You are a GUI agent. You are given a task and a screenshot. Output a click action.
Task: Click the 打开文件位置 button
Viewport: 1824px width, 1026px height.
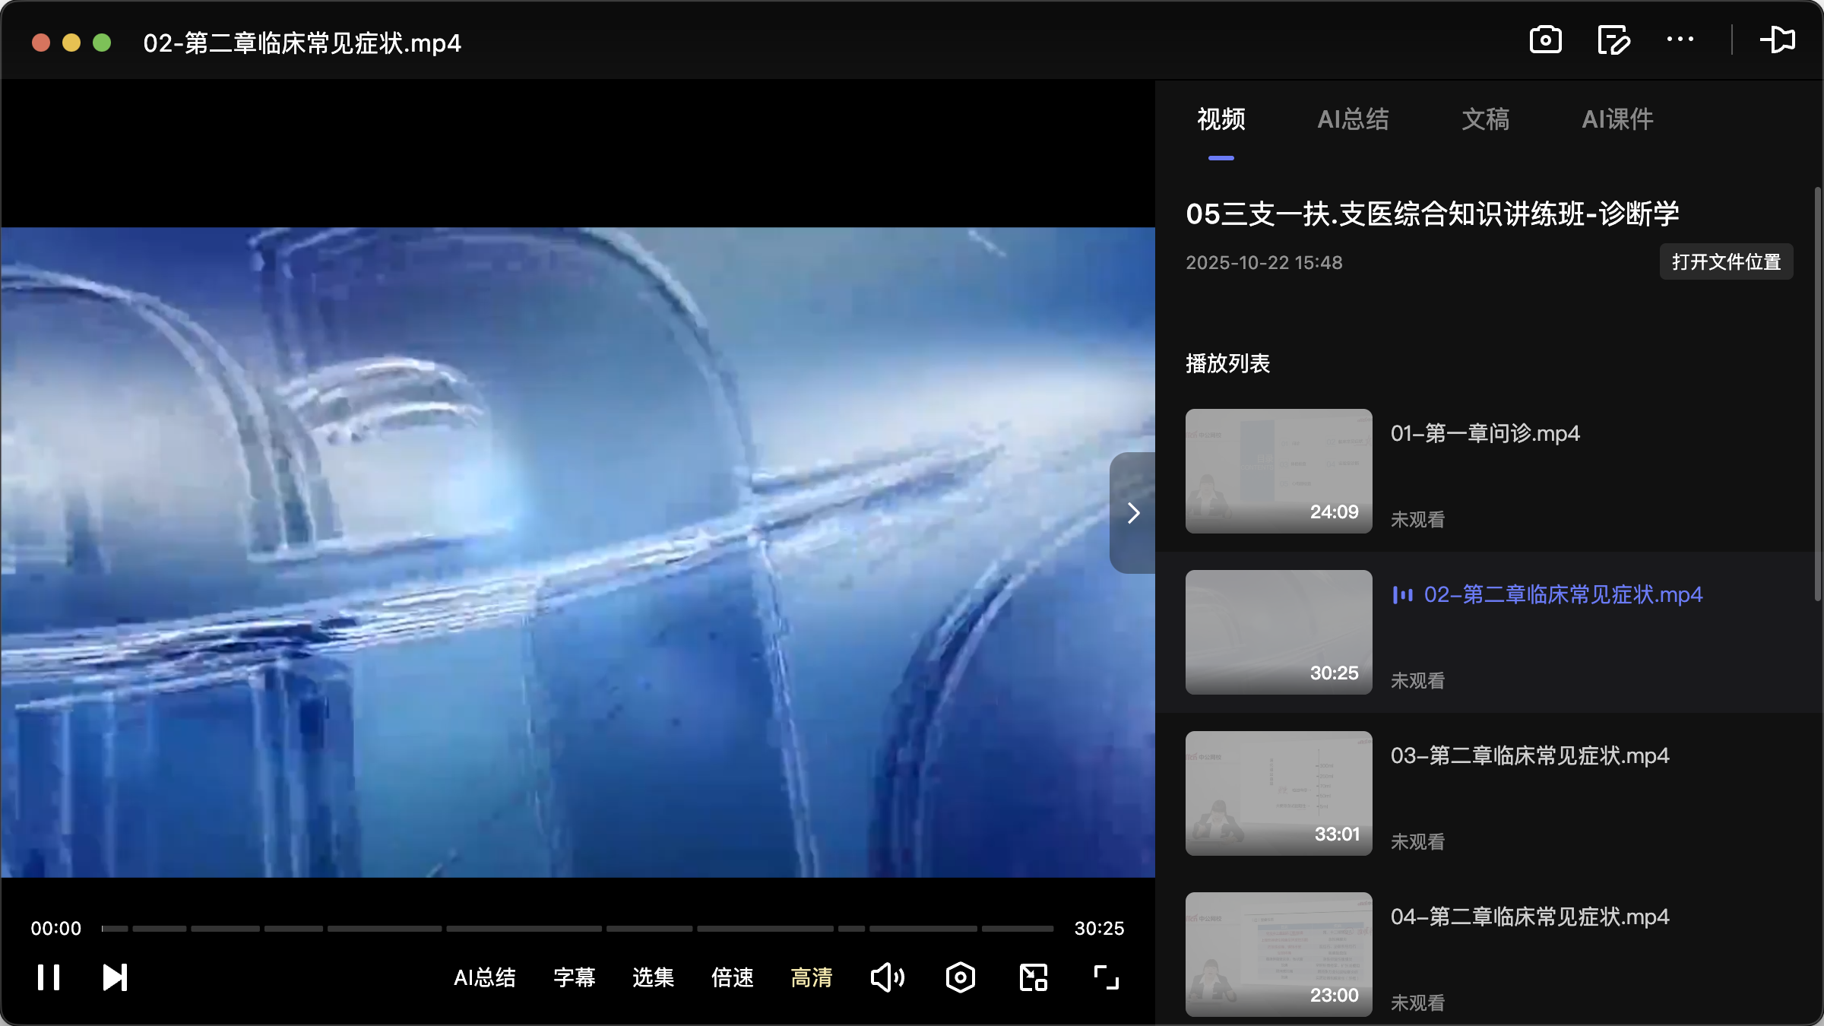[x=1725, y=261]
